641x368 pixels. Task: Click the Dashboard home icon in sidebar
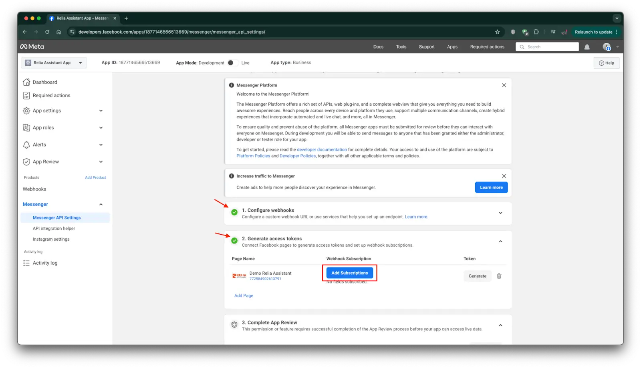tap(26, 82)
